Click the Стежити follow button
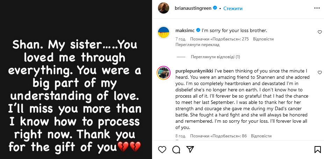This screenshot has height=159, width=324. 233,8
